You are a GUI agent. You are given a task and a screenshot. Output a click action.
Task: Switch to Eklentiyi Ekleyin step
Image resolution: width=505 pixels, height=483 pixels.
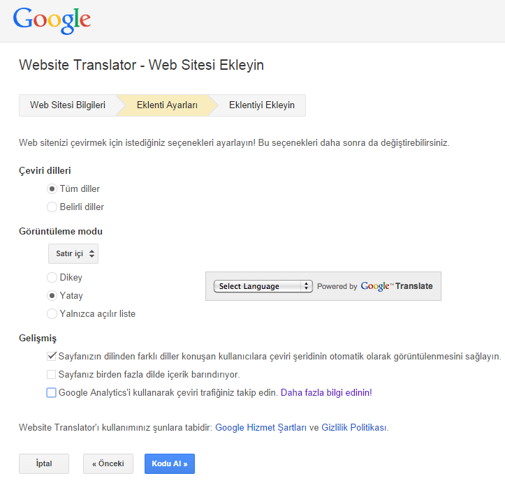261,105
